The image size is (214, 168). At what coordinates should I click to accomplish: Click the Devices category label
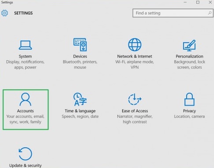click(x=80, y=56)
